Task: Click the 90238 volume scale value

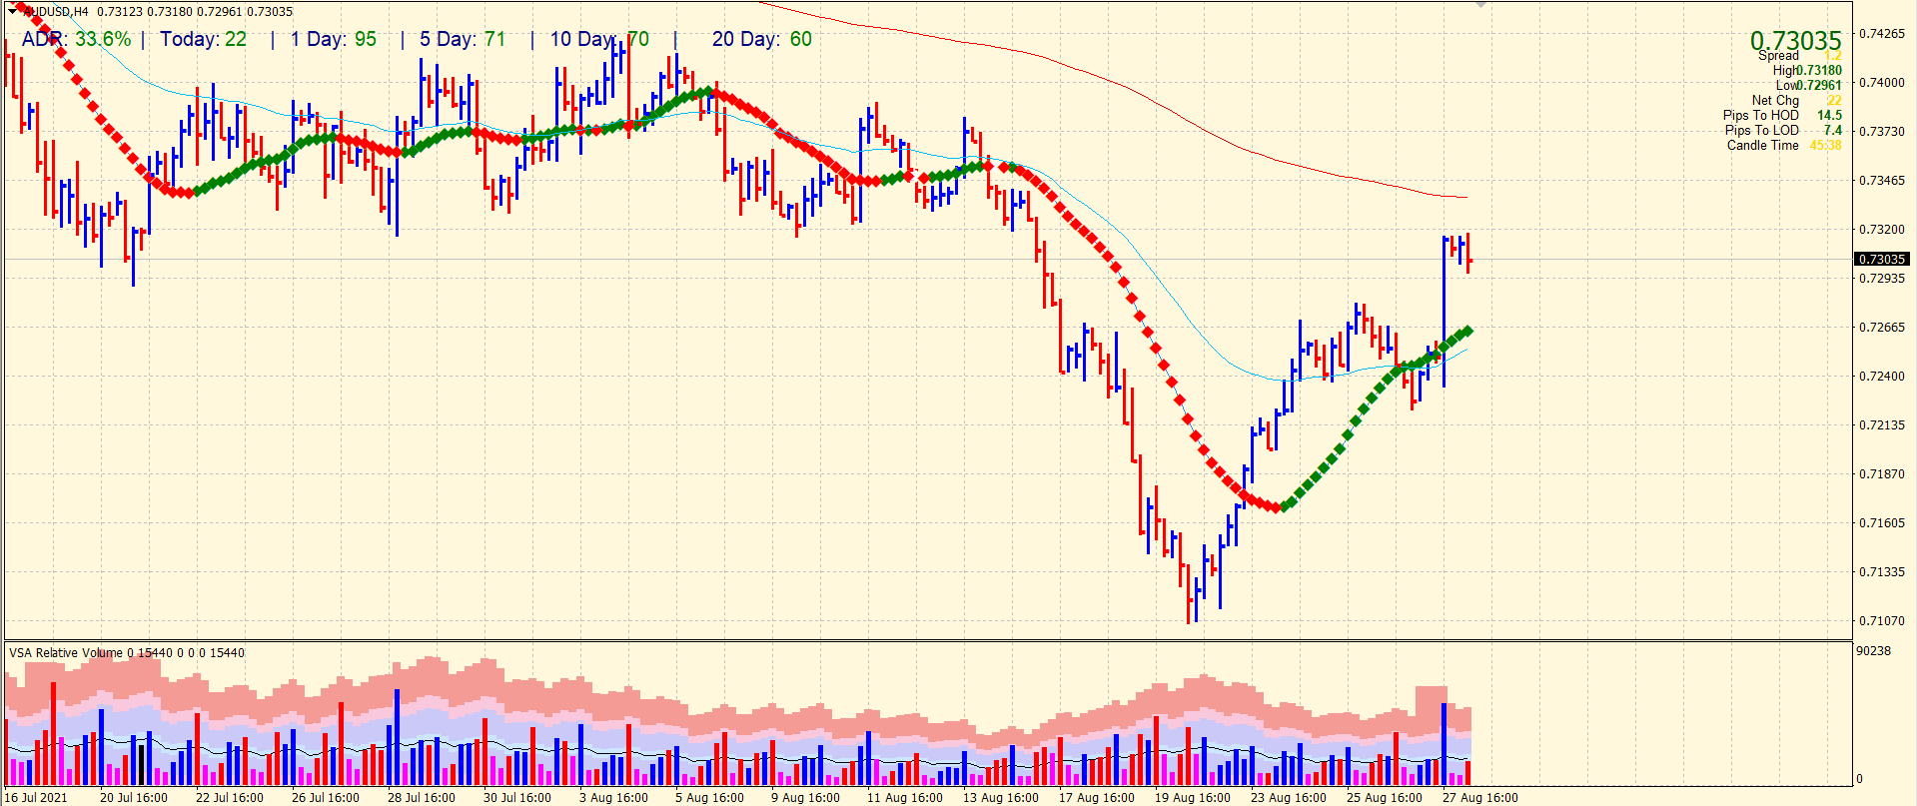Action: point(1873,650)
